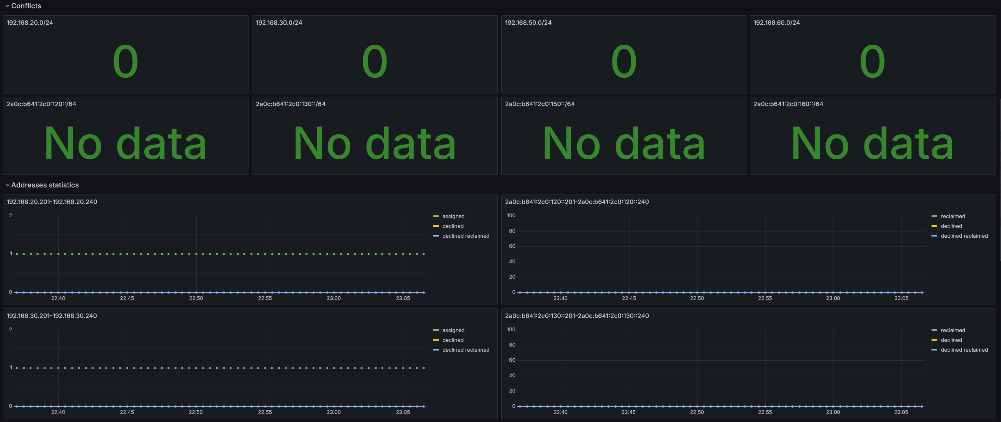This screenshot has height=422, width=1001.
Task: Click the dashboard vertical scrollbar
Action: (x=1000, y=177)
